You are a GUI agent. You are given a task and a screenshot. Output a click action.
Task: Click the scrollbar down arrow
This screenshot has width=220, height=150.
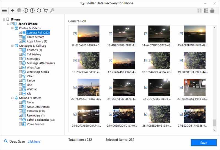pyautogui.click(x=215, y=130)
